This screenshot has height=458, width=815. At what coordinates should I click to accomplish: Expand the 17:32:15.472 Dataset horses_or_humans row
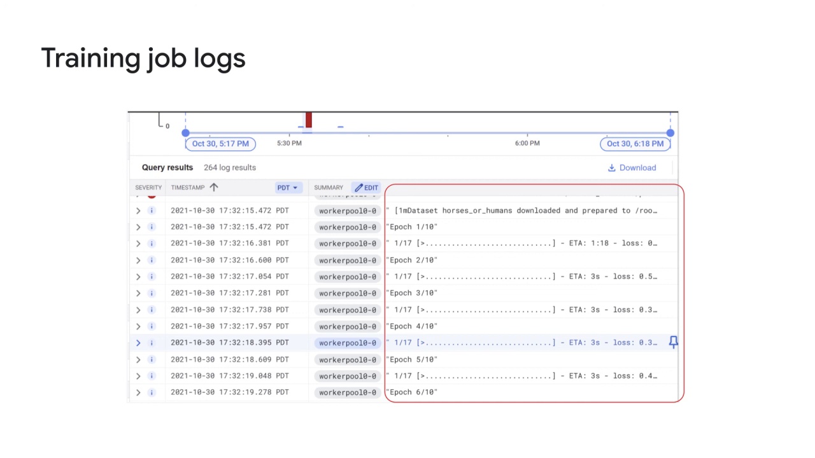138,211
